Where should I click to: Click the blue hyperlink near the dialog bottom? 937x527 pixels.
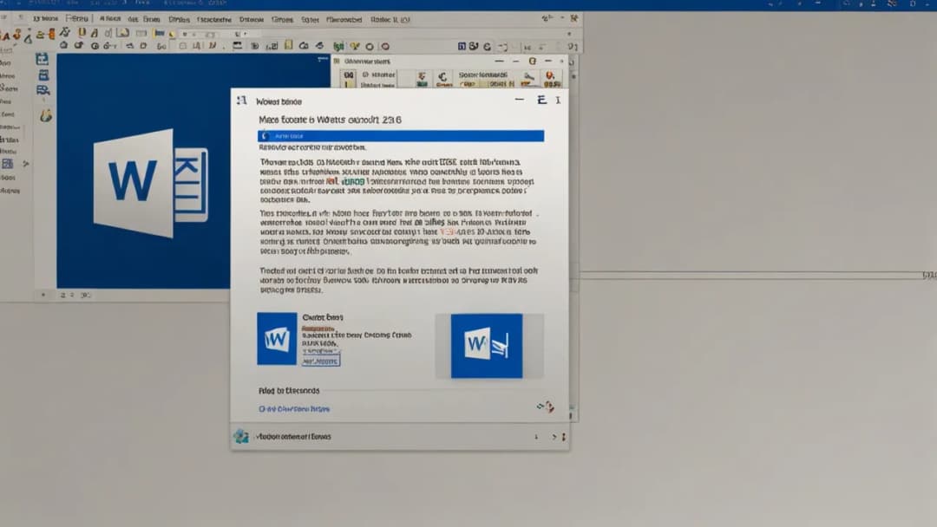point(294,408)
